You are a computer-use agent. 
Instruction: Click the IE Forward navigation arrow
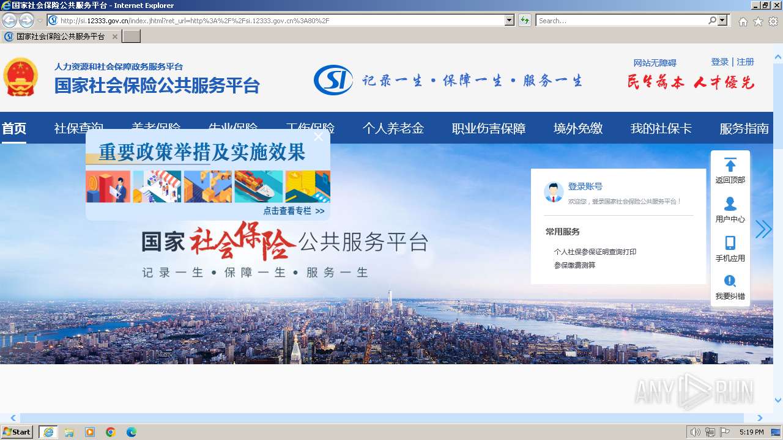click(x=26, y=20)
